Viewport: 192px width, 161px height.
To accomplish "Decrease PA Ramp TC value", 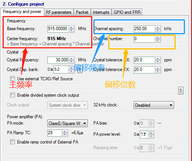I will [65, 135].
